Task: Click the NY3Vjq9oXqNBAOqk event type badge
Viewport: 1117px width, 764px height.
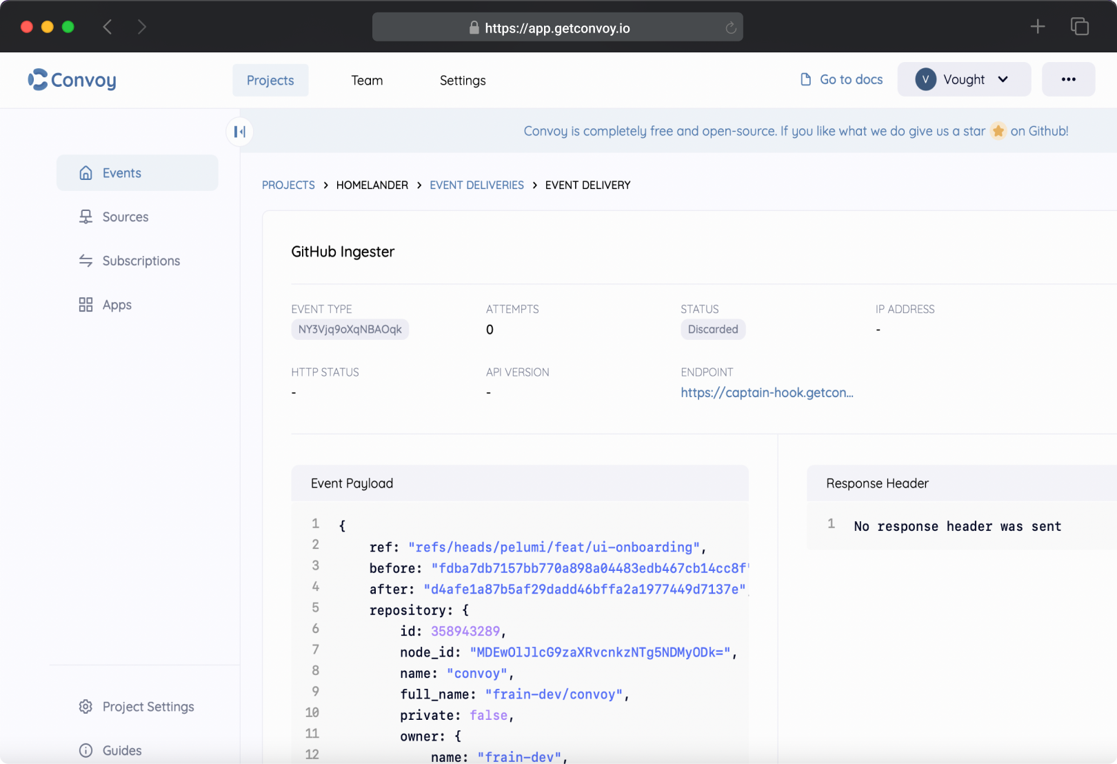Action: [x=350, y=330]
